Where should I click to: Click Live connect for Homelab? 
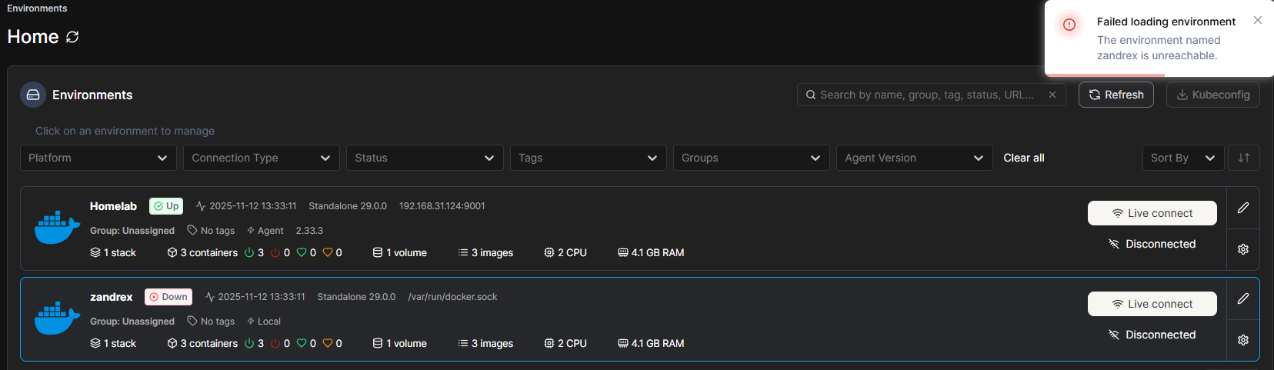point(1152,213)
